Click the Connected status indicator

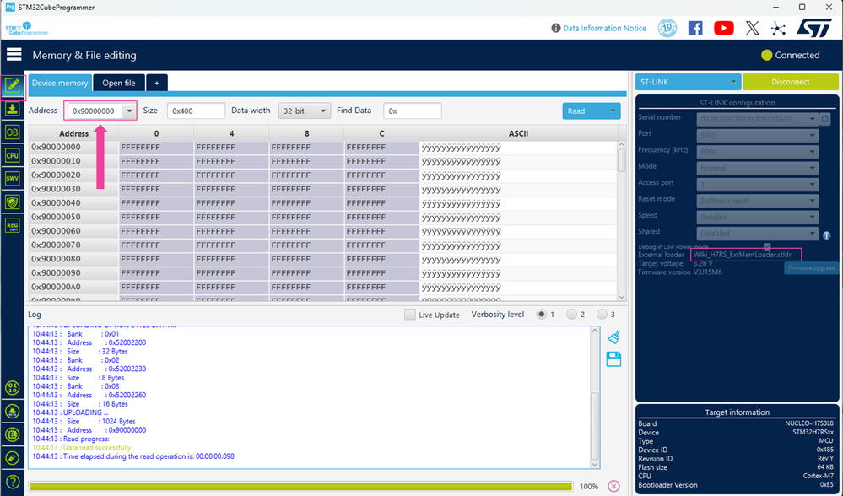(791, 55)
